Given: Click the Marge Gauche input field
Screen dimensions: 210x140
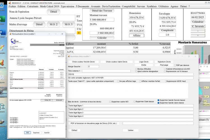Looking at the screenshot, I should click(94, 66).
